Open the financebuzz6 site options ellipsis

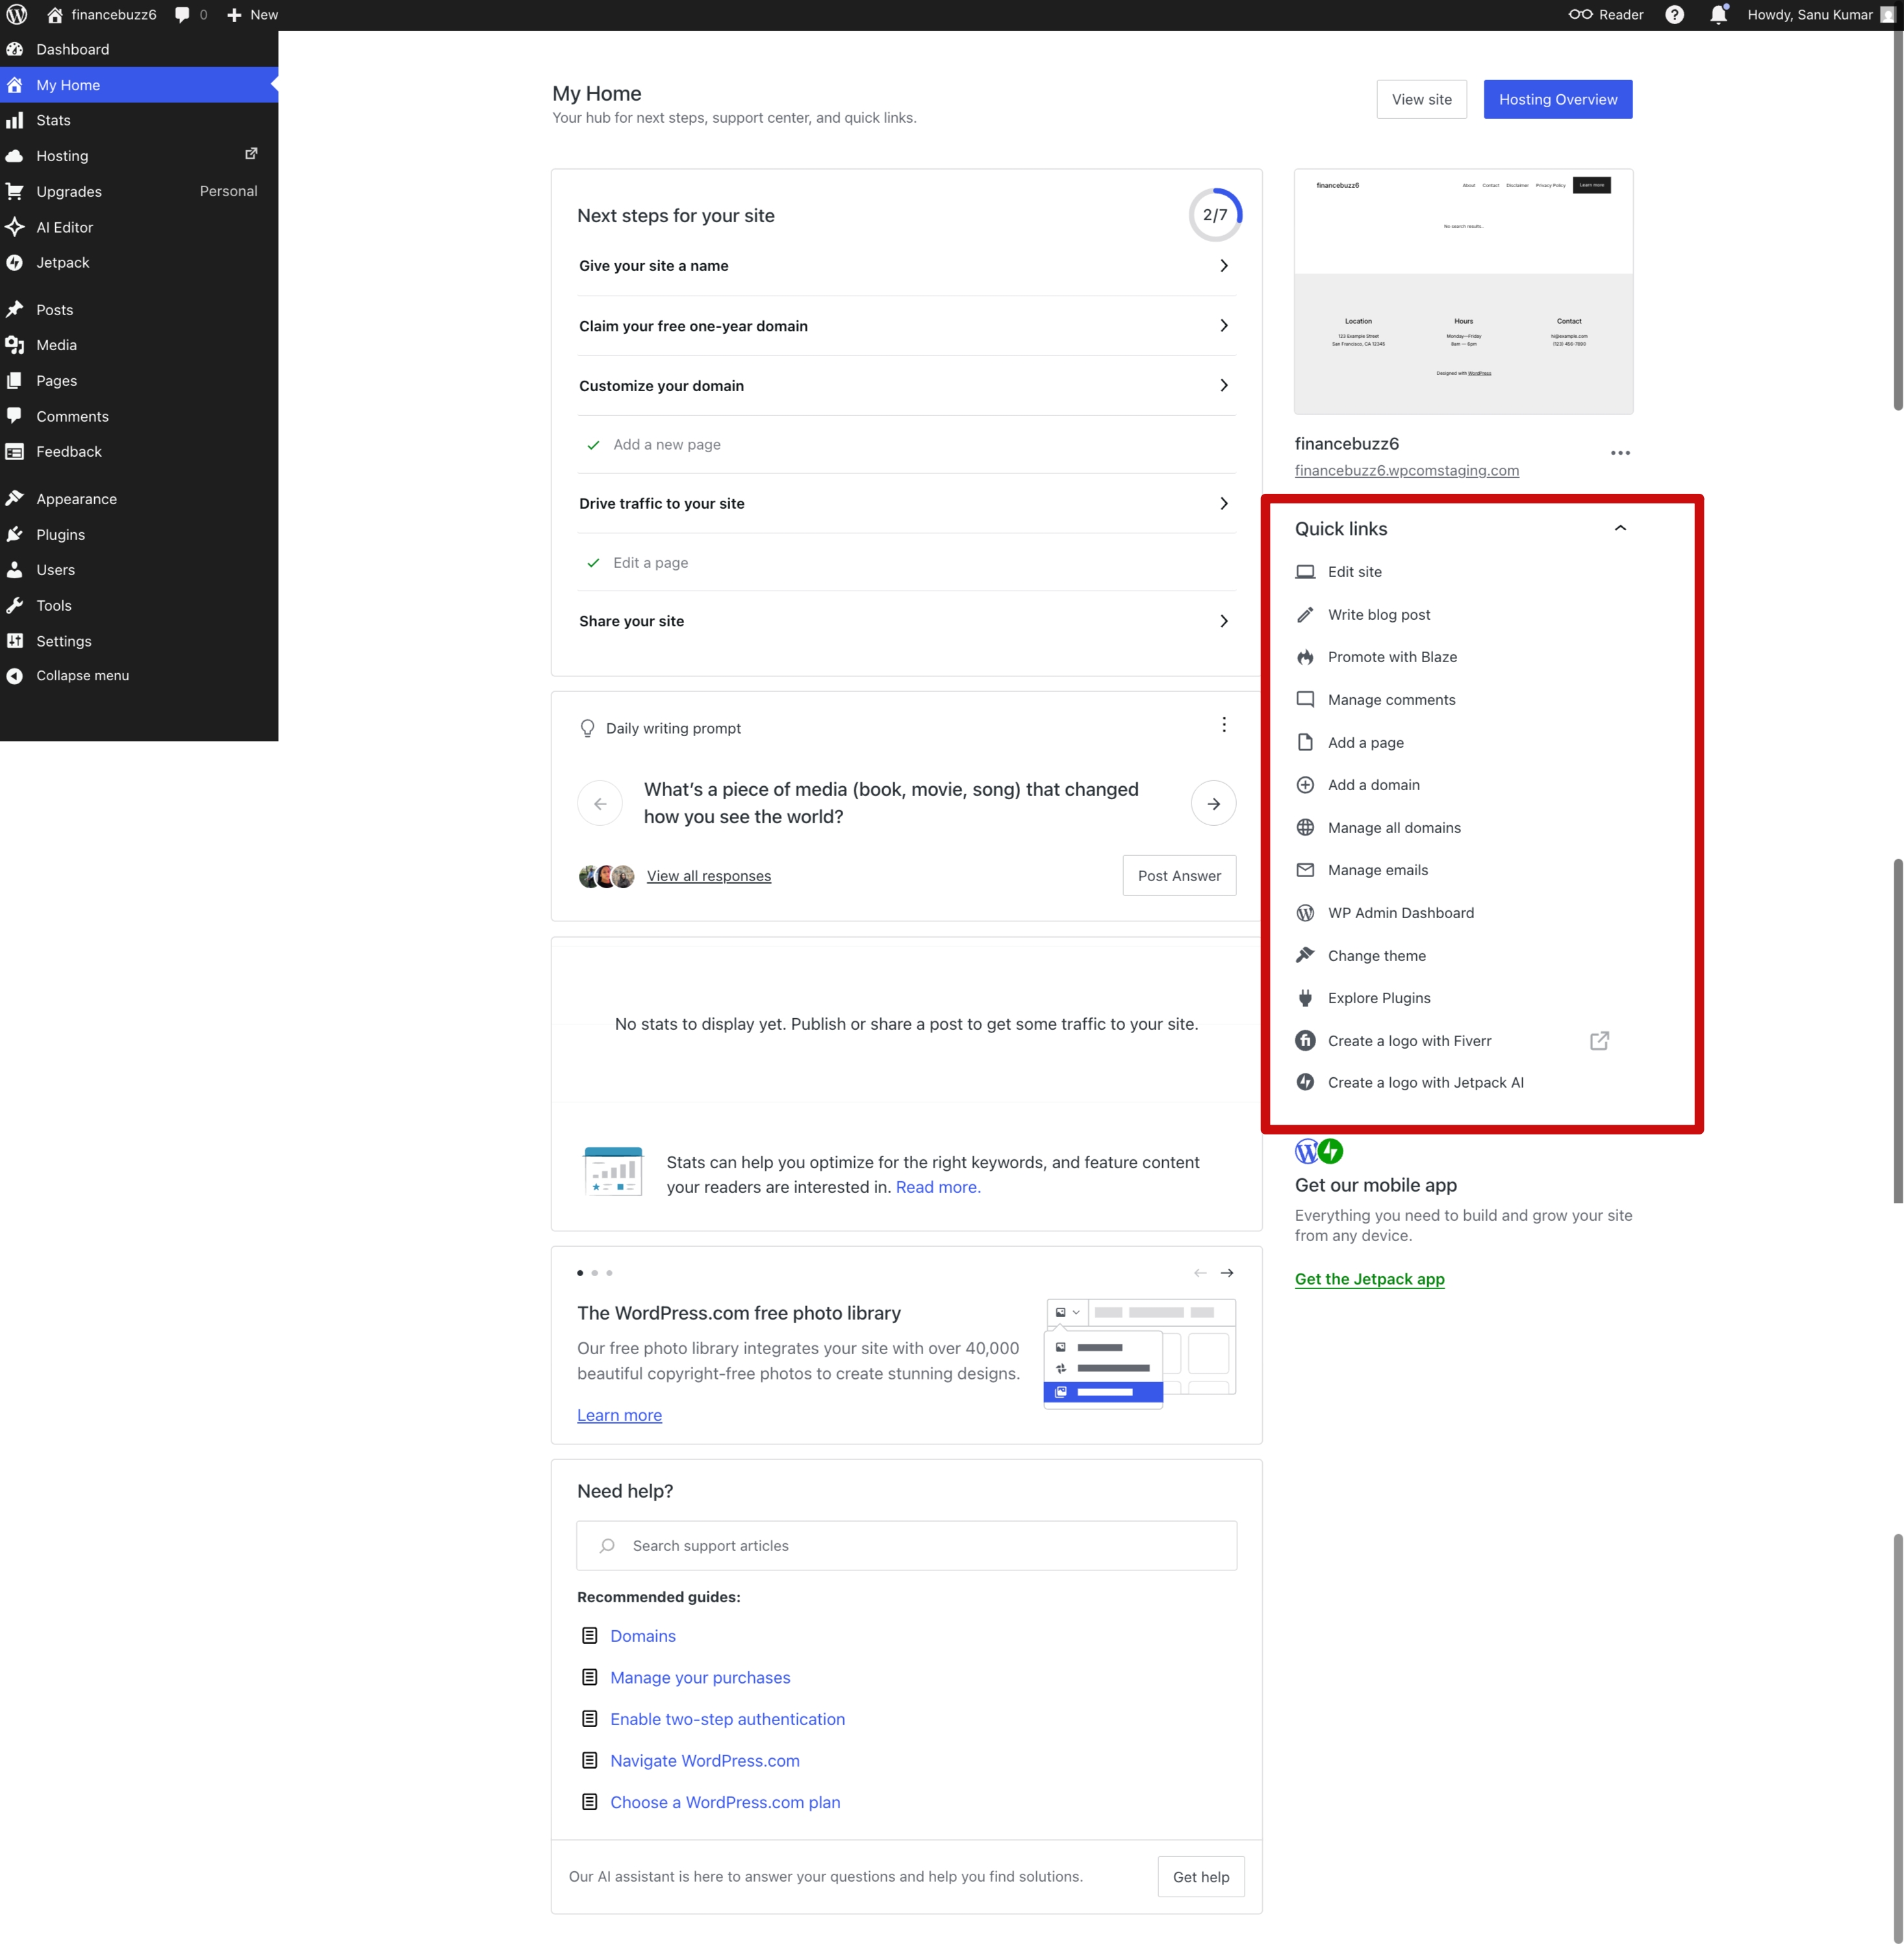[1620, 453]
